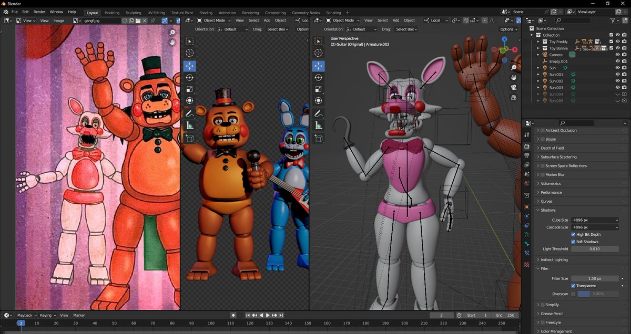Click Select Box drag option in right viewport

pos(406,29)
